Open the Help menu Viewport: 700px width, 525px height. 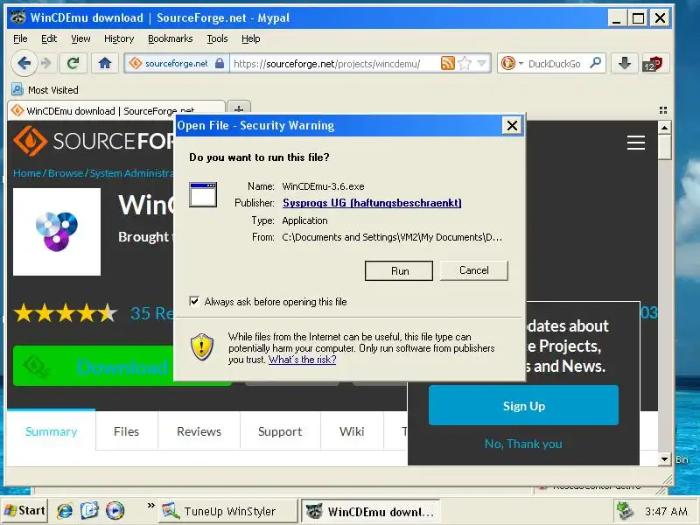(x=251, y=38)
